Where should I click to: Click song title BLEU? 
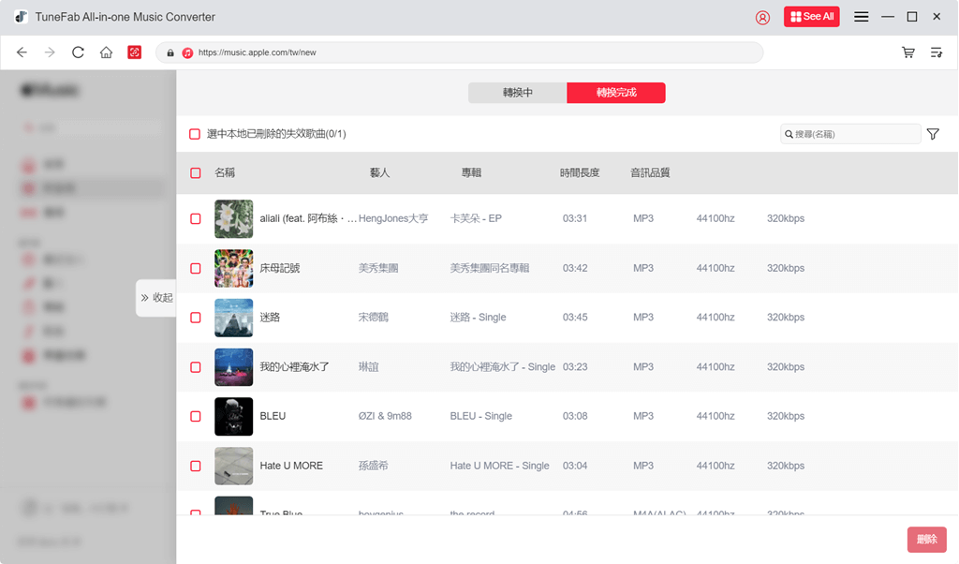pos(273,416)
